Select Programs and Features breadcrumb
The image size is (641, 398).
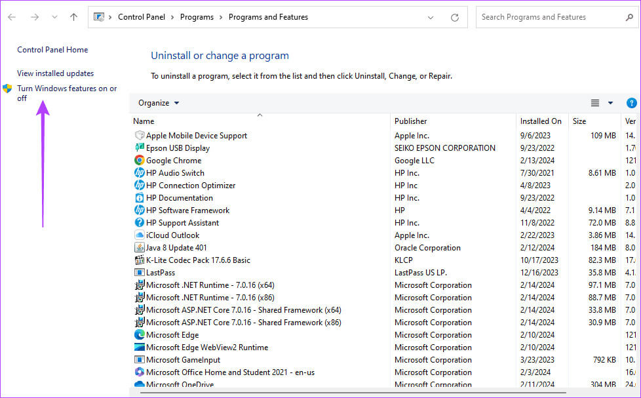268,17
